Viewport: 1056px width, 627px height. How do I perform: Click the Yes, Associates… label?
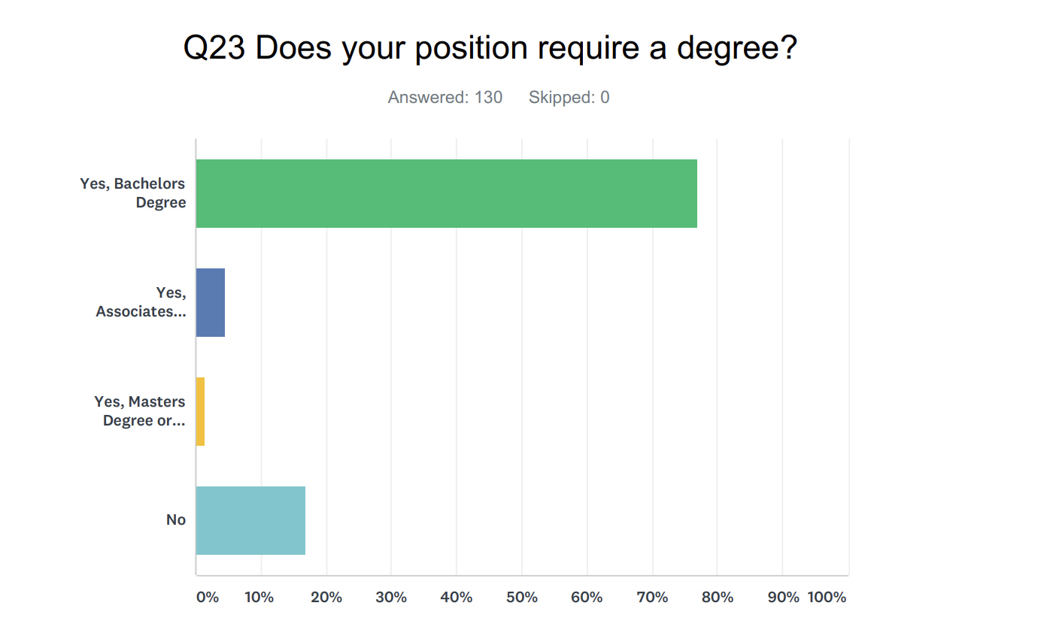[141, 302]
